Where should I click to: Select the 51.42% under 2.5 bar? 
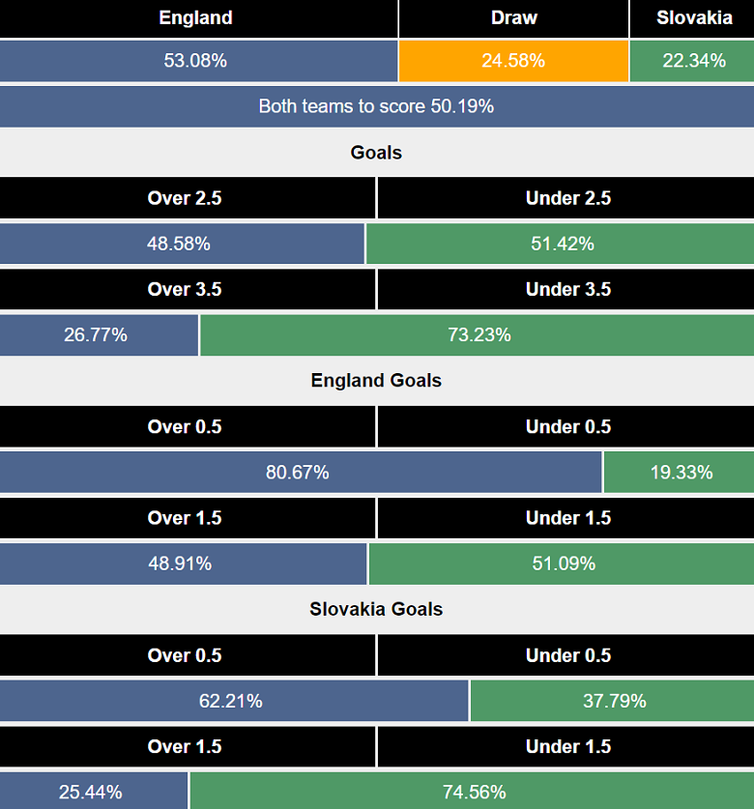561,244
